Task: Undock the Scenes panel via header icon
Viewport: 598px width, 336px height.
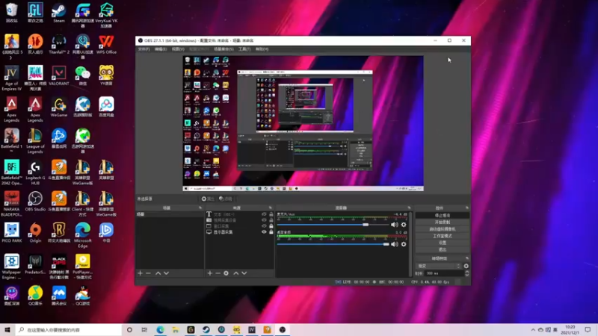Action: pos(200,208)
